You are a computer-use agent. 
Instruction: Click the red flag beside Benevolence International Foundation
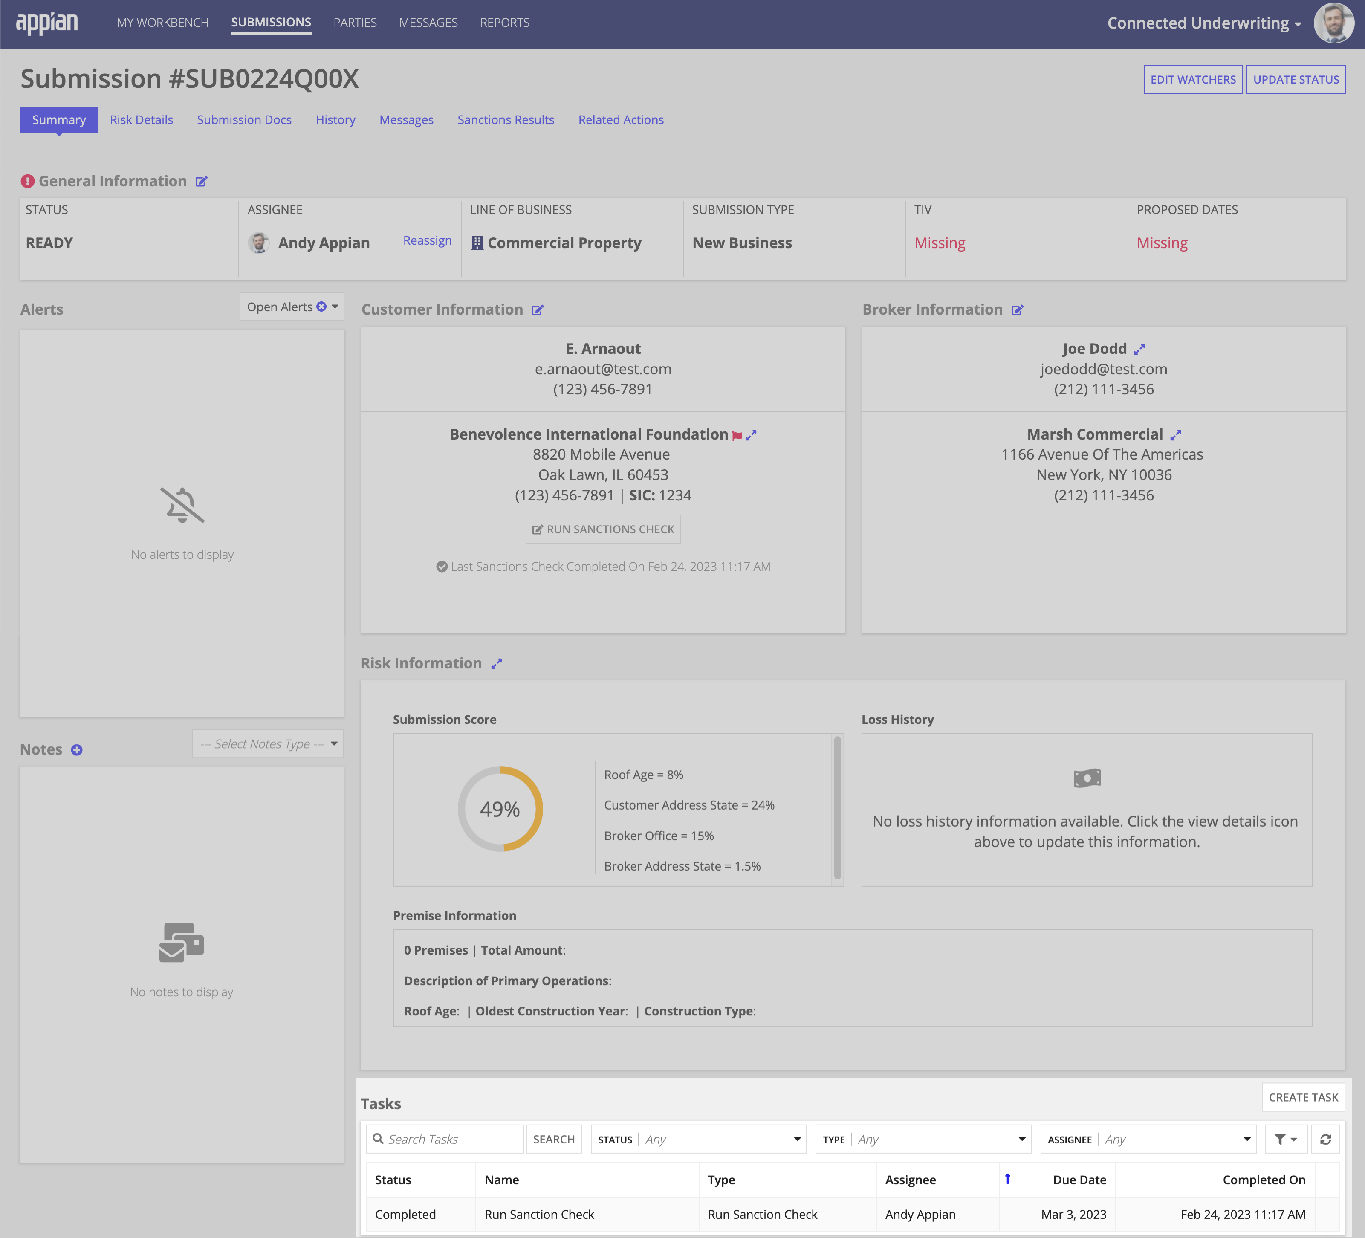pos(737,435)
